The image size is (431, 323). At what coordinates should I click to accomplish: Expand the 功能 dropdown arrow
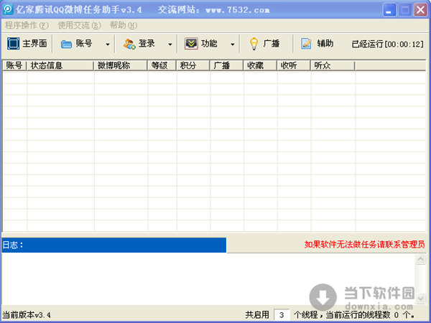[233, 44]
